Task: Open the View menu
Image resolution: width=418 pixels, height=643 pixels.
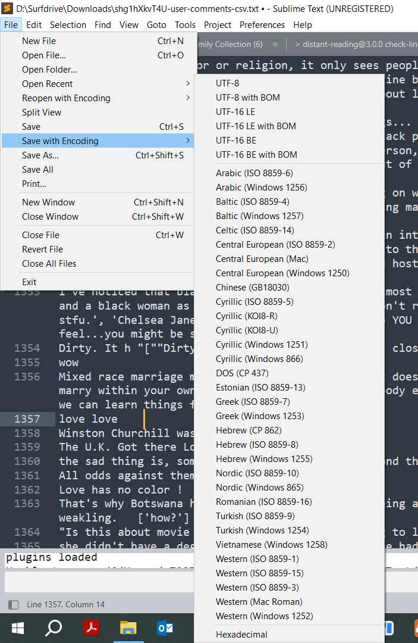Action: pos(129,24)
